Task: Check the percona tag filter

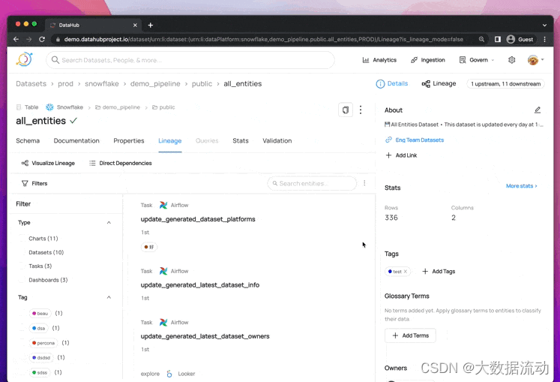Action: (22, 343)
